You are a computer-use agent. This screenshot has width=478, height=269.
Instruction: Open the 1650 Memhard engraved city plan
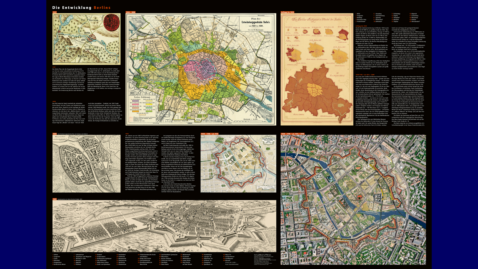[x=87, y=163]
